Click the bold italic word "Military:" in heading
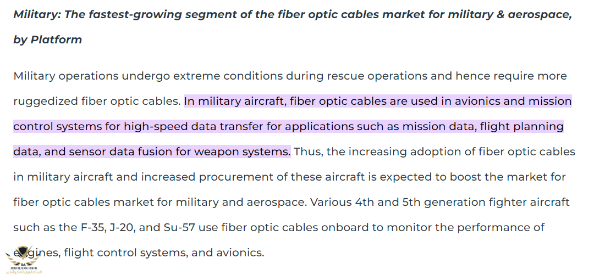This screenshot has height=275, width=594. point(36,14)
